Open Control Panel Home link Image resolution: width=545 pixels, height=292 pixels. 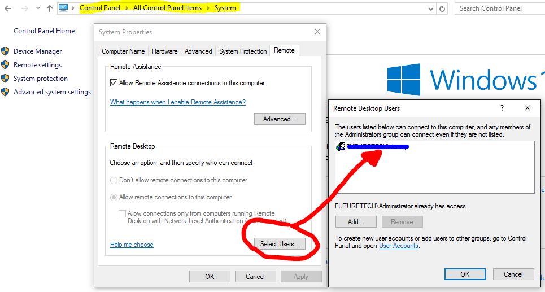click(x=44, y=31)
